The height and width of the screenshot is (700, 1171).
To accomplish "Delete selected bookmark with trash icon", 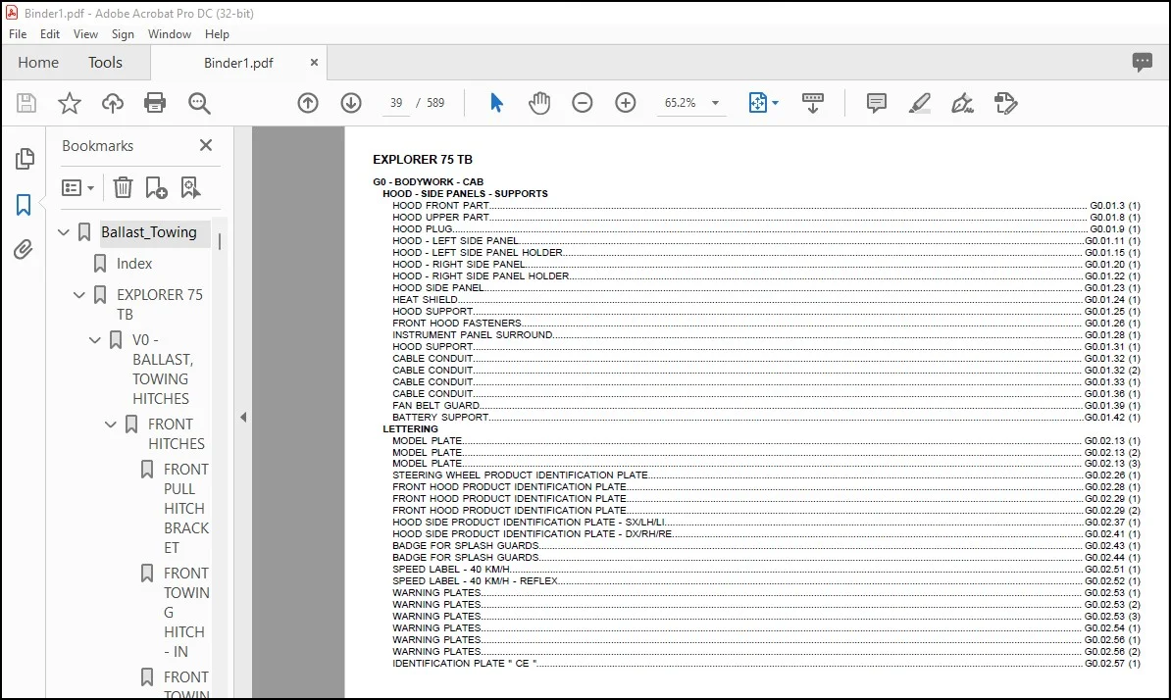I will pyautogui.click(x=123, y=187).
